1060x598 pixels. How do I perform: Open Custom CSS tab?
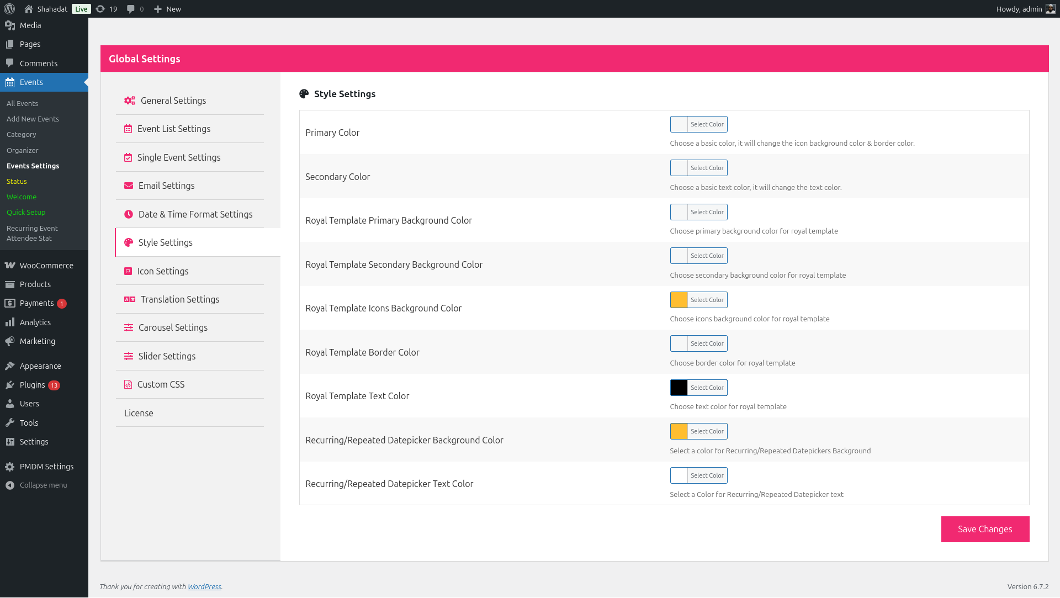coord(190,384)
